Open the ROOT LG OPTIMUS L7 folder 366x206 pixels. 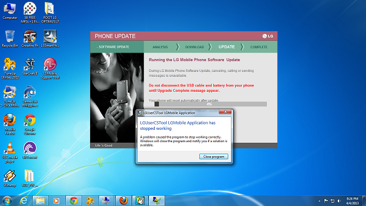point(50,13)
